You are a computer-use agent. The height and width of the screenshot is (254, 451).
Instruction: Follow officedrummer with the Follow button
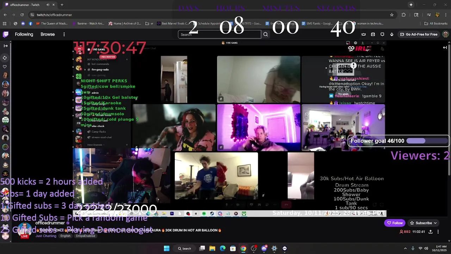395,223
